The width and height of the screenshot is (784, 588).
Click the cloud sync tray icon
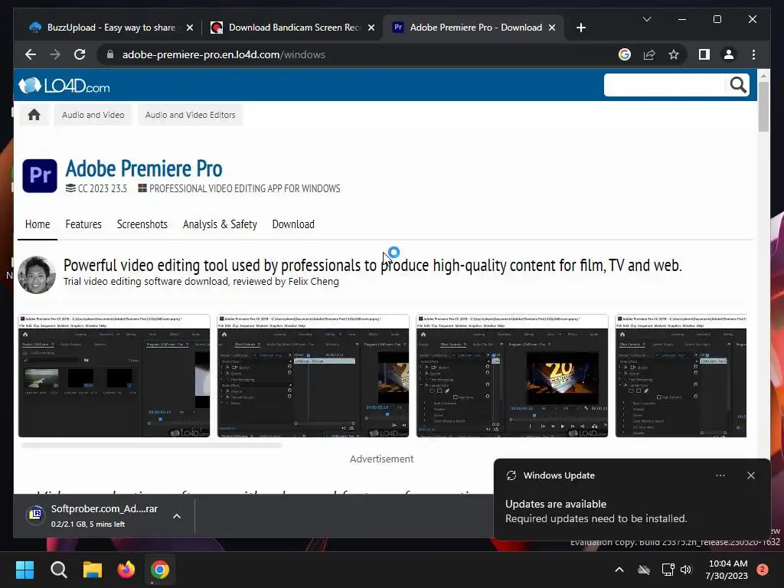click(644, 570)
